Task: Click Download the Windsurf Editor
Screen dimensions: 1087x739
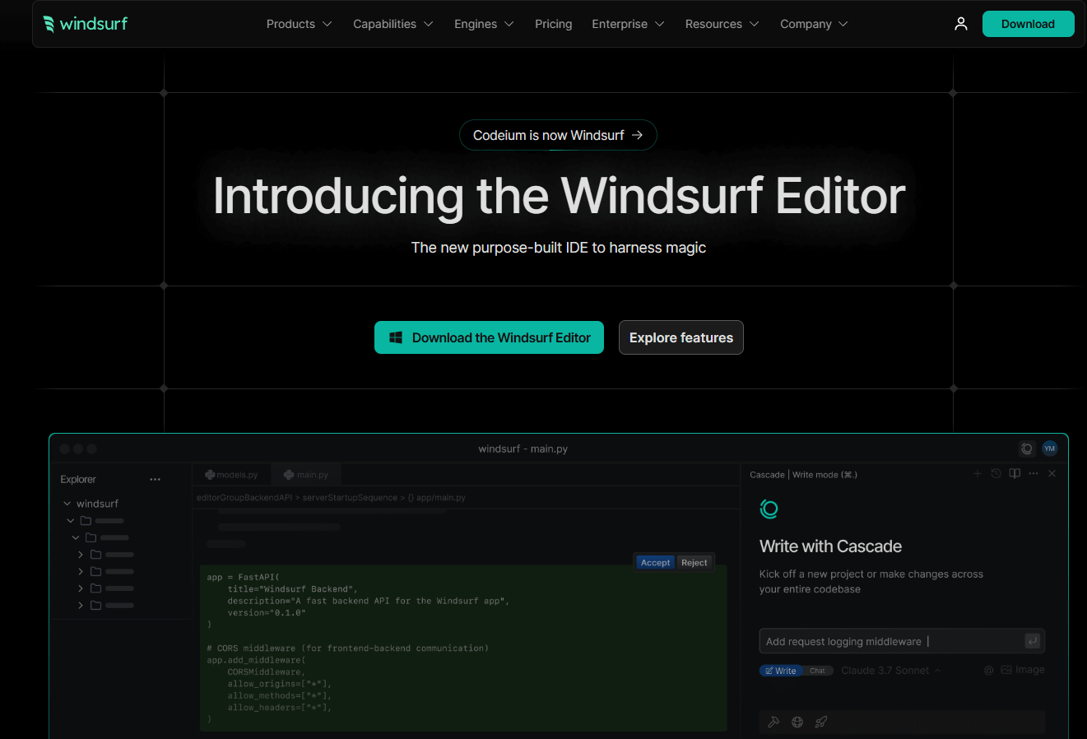Action: tap(489, 337)
